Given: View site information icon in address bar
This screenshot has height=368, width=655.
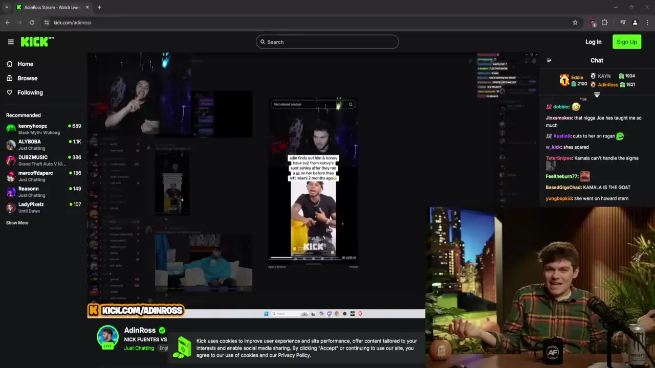Looking at the screenshot, I should 47,22.
